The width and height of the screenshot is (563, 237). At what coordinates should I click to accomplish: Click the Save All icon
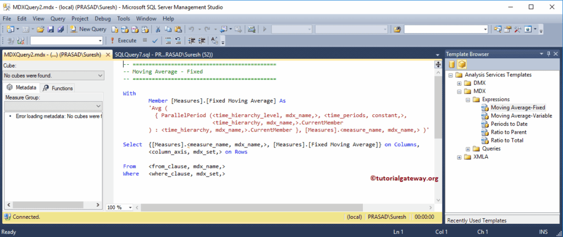tap(60, 29)
